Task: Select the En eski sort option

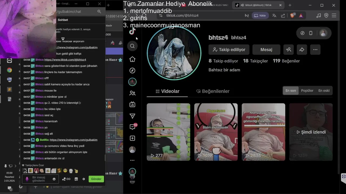Action: [324, 91]
